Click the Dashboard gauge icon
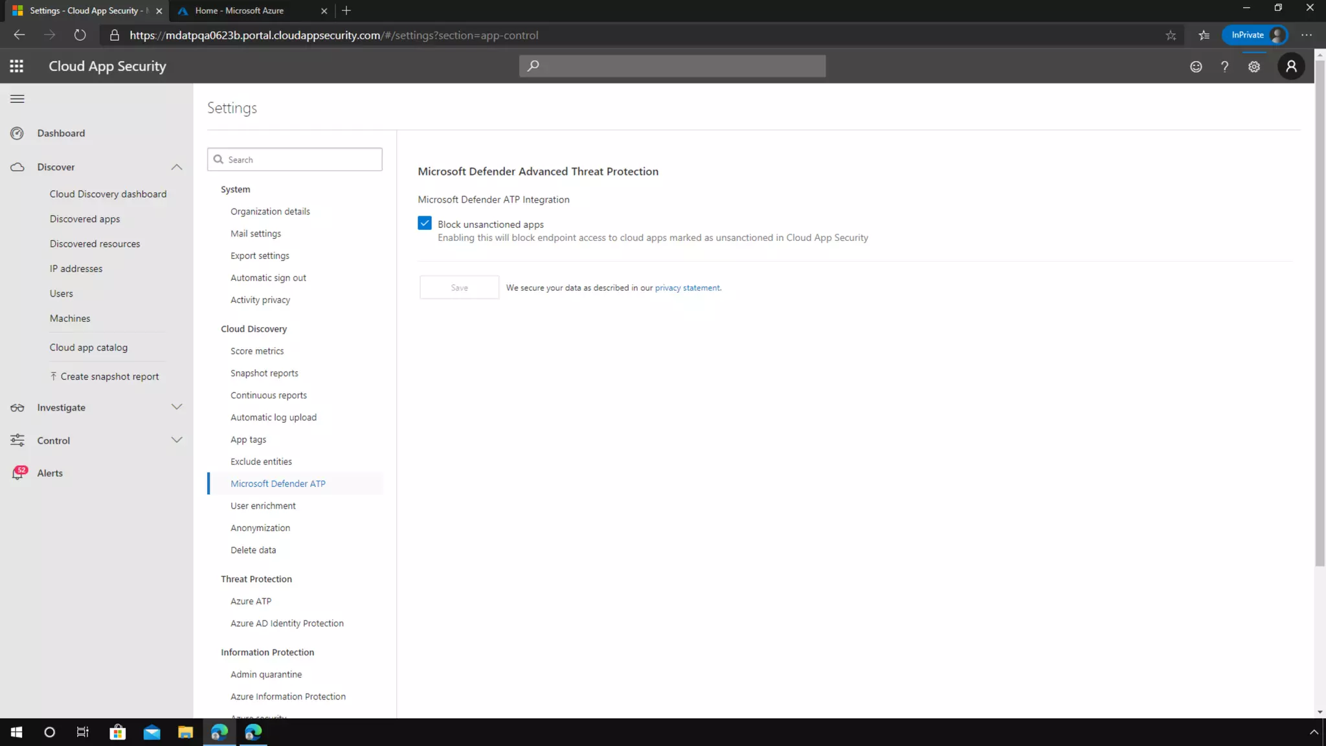This screenshot has width=1326, height=746. (x=17, y=133)
